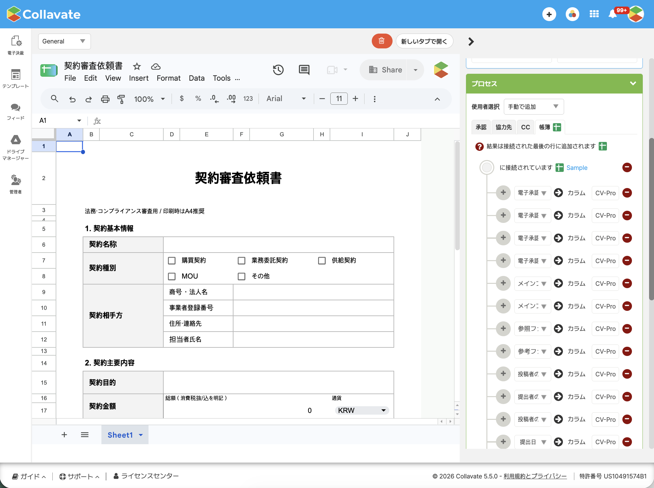Add a new sheet with plus button
This screenshot has height=488, width=654.
[64, 435]
